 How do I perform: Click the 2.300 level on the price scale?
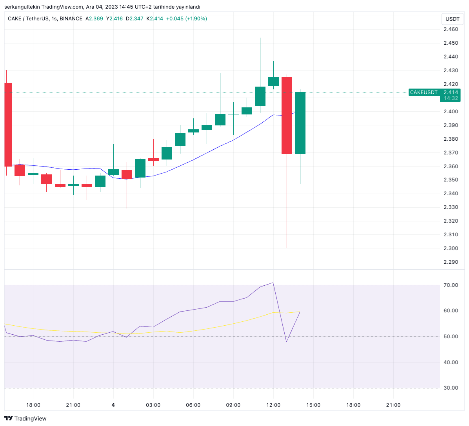451,248
